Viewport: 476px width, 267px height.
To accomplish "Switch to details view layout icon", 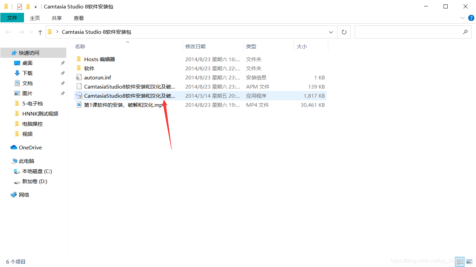I will 460,261.
